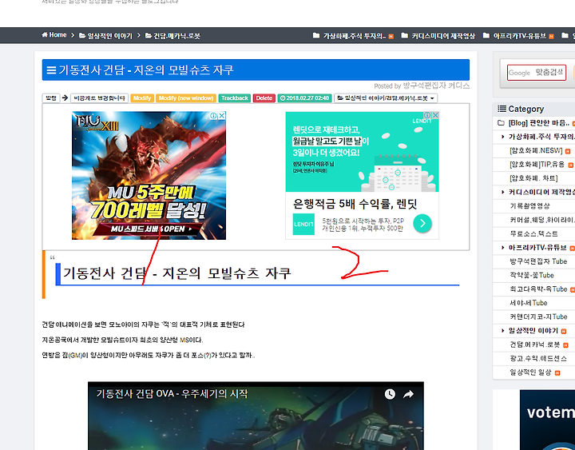The height and width of the screenshot is (450, 575).
Task: Open the blue post title 기동전사 건담 - 지온의 모빌슈츠 자쿠
Action: coord(146,70)
